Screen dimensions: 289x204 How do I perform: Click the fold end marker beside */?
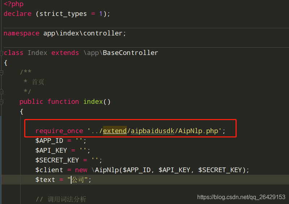click(x=1, y=92)
